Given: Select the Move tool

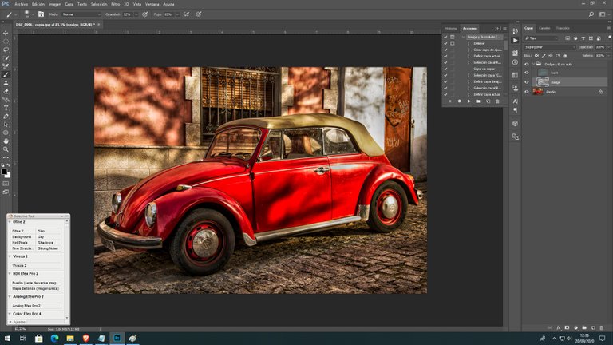Looking at the screenshot, I should coord(6,34).
